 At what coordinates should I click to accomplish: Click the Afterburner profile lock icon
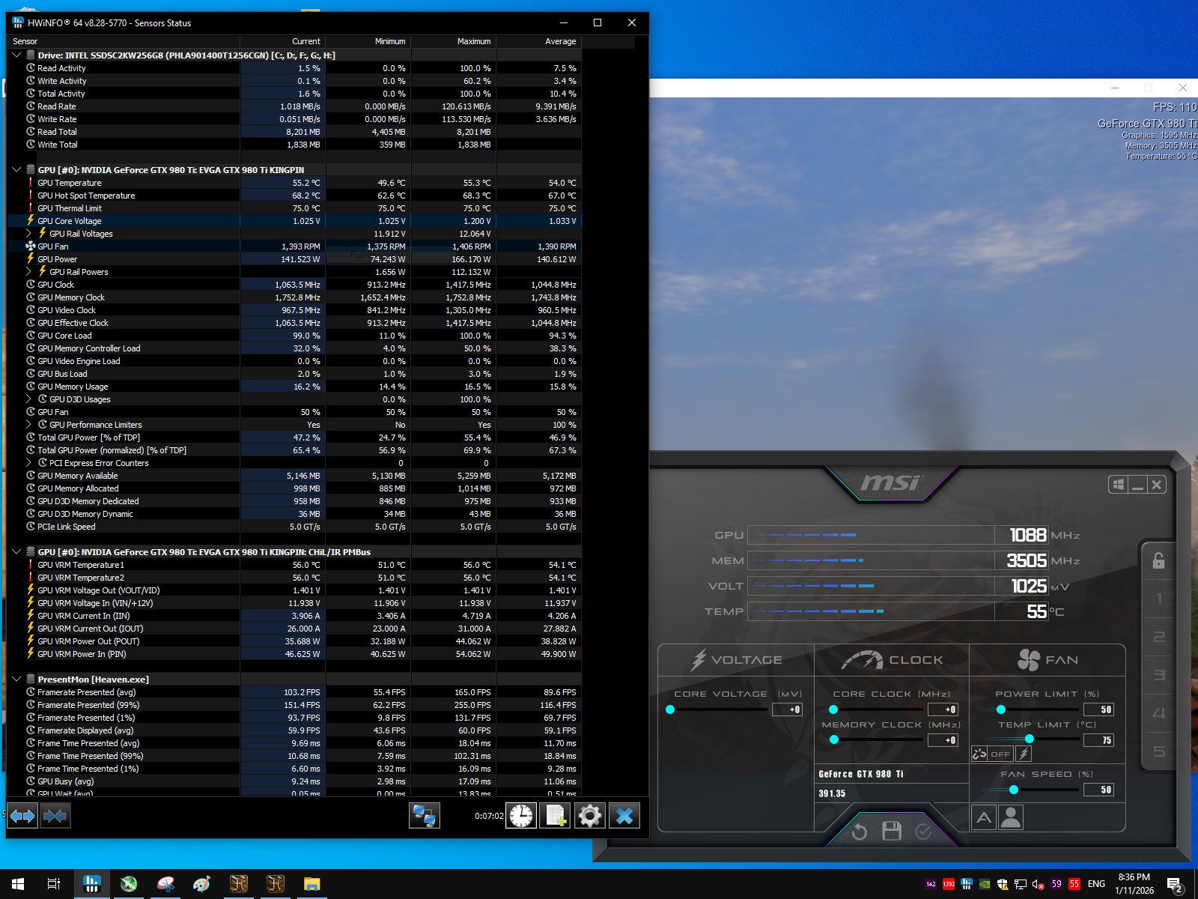tap(1158, 560)
